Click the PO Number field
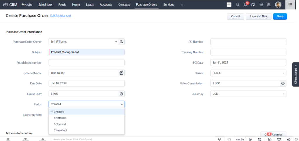This screenshot has width=299, height=141. 248,42
